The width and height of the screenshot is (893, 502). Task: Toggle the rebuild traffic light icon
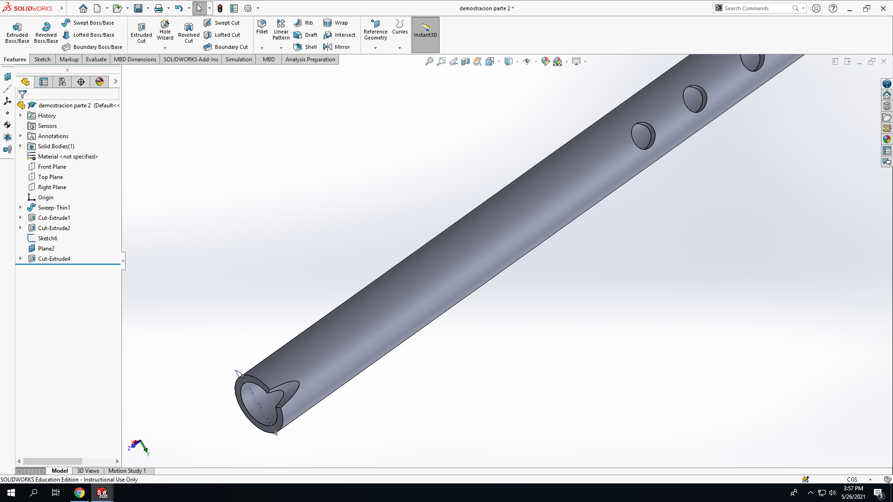point(220,8)
